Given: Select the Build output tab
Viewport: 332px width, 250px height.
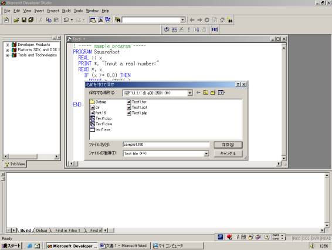Looking at the screenshot, I should point(25,230).
